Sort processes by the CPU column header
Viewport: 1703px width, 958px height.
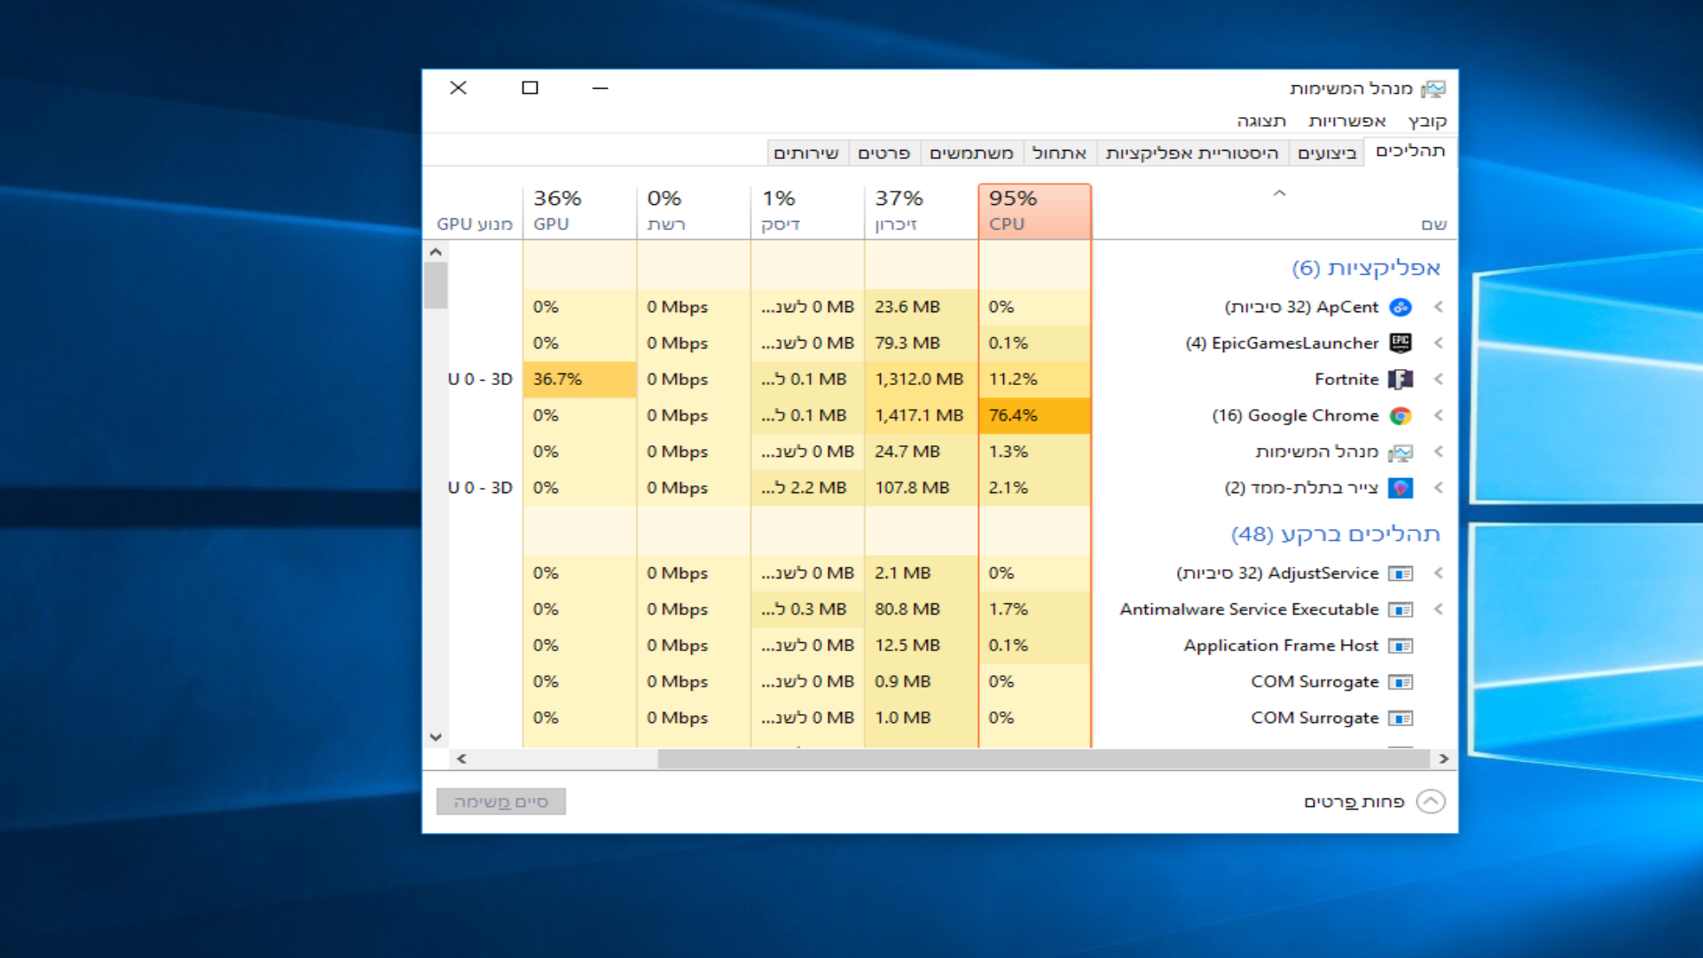(1034, 211)
